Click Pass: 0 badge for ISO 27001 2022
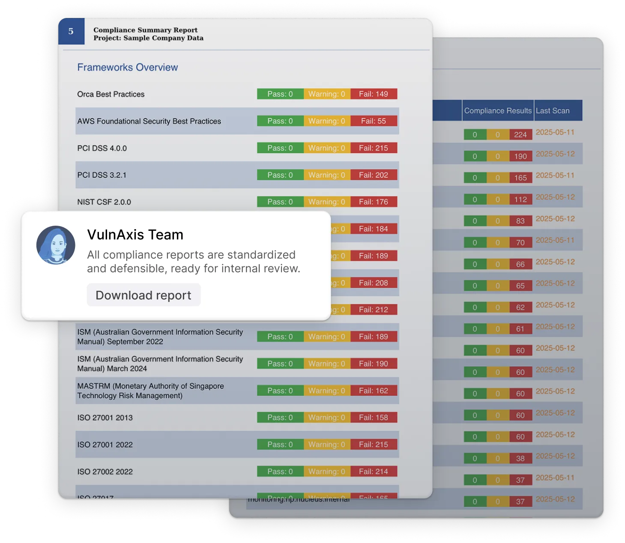625x543 pixels. (x=280, y=445)
